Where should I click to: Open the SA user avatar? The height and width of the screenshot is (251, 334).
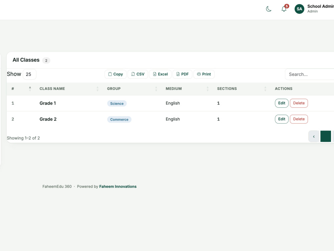pyautogui.click(x=299, y=9)
